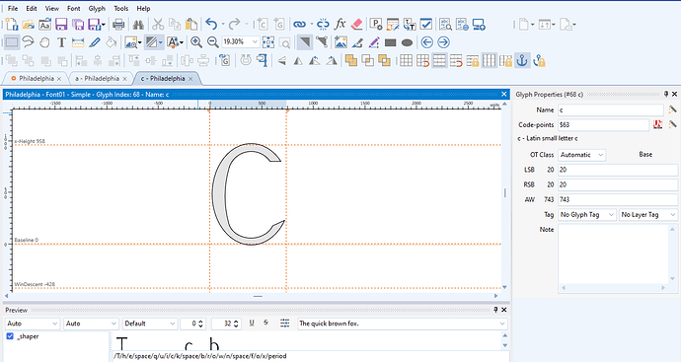Toggle underline in the Preview panel

(252, 323)
